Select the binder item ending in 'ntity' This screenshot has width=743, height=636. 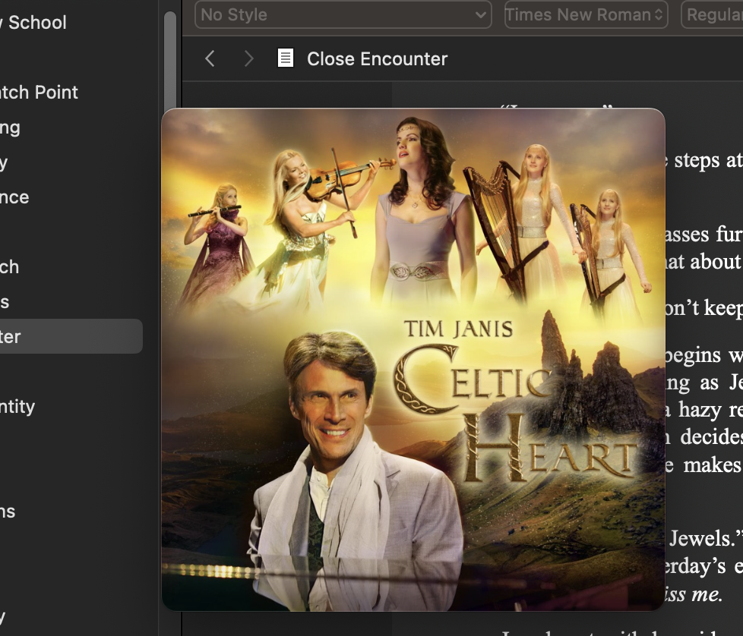pos(17,407)
